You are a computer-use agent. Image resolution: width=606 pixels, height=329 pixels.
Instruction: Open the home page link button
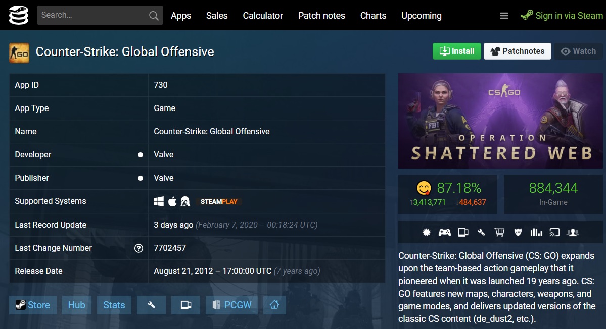(x=274, y=305)
